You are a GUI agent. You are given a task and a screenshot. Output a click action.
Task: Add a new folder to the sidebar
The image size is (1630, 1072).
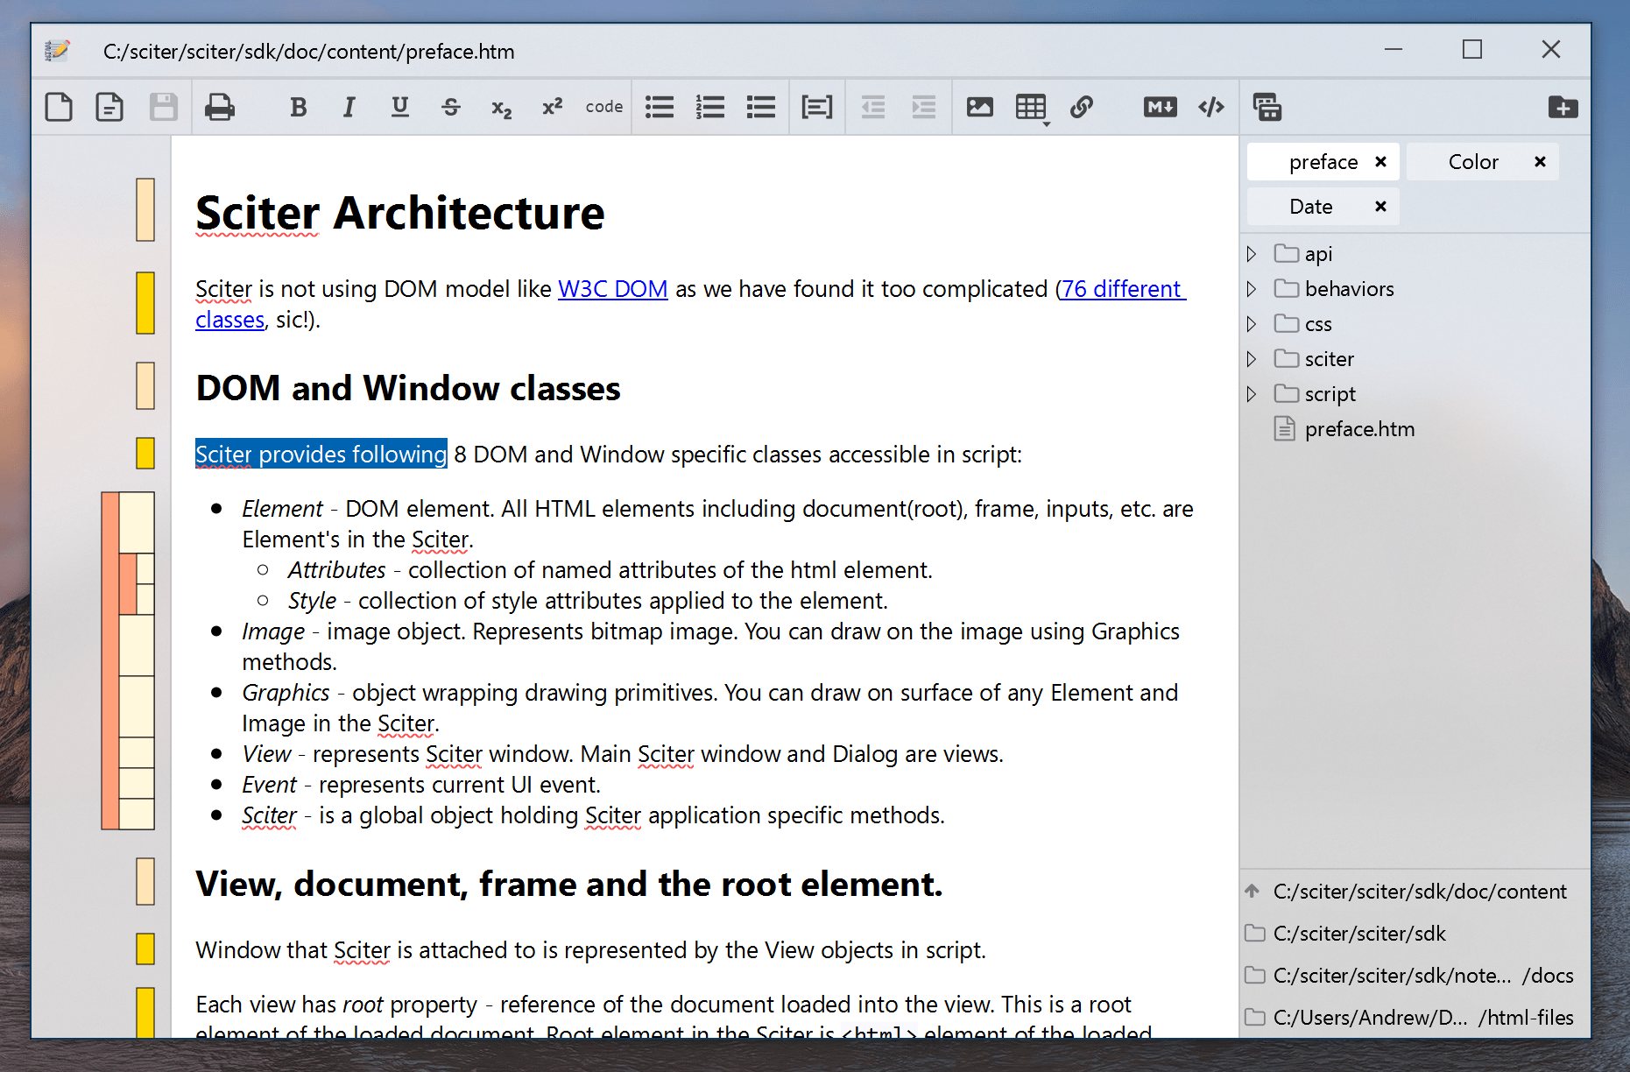tap(1563, 107)
